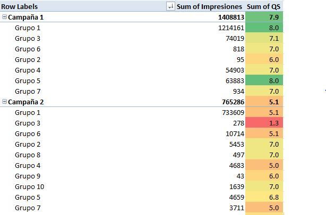Collapse the Campaña 1 group
326x215 pixels.
[x=4, y=17]
